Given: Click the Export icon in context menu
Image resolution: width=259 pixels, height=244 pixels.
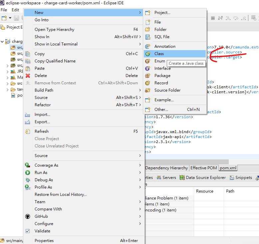Looking at the screenshot, I should pos(28,122).
